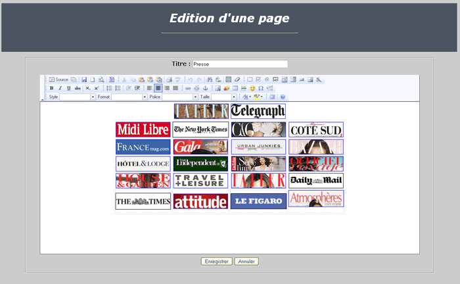The image size is (460, 284).
Task: Insert a radio button form field icon
Action: point(267,80)
